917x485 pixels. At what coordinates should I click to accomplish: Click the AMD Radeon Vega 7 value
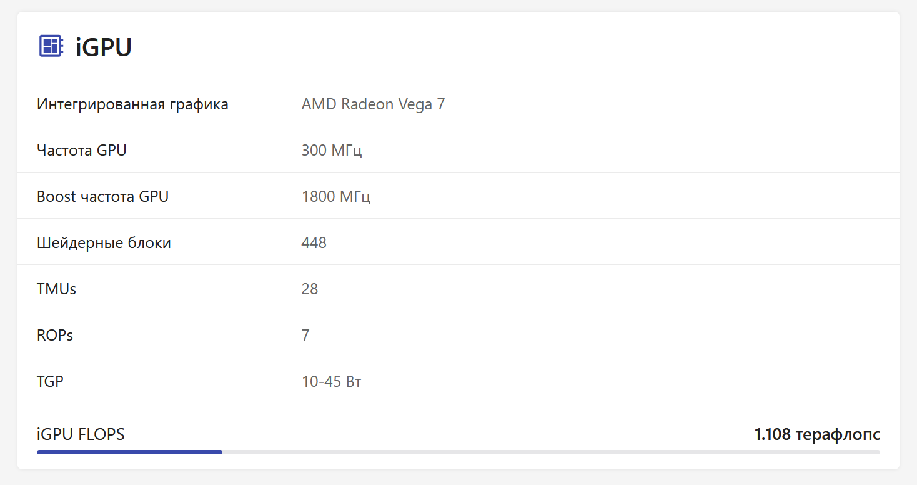click(373, 104)
